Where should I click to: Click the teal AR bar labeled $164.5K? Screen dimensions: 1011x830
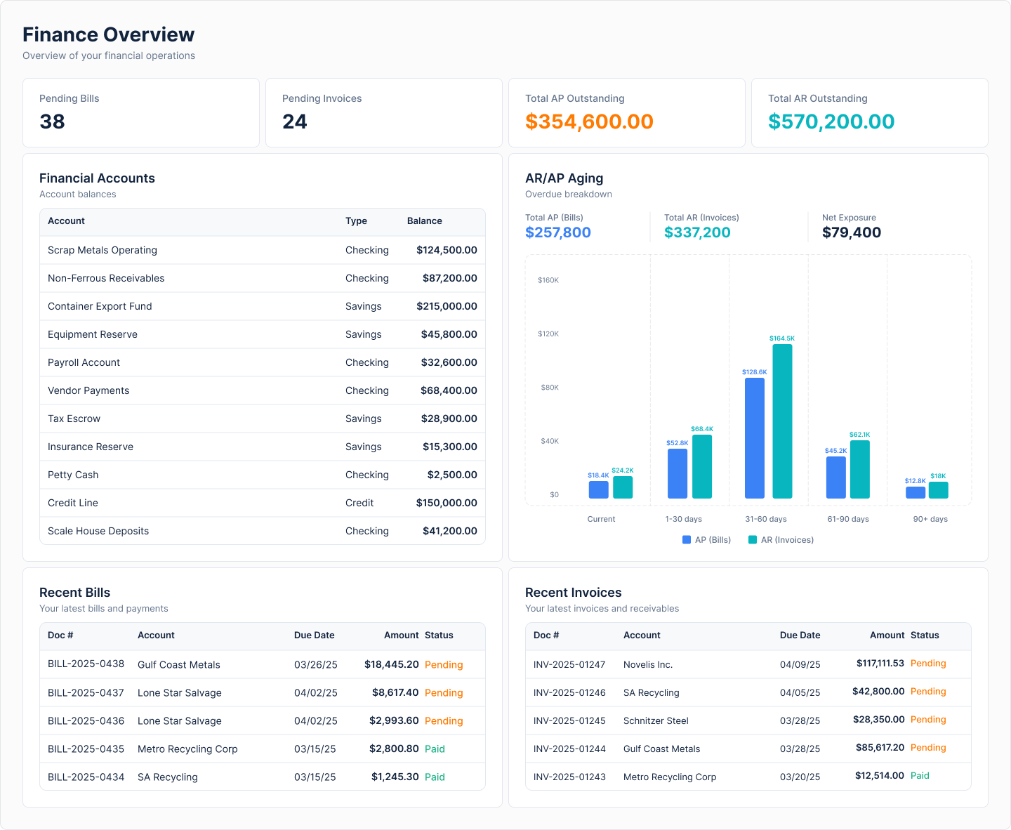click(x=782, y=421)
